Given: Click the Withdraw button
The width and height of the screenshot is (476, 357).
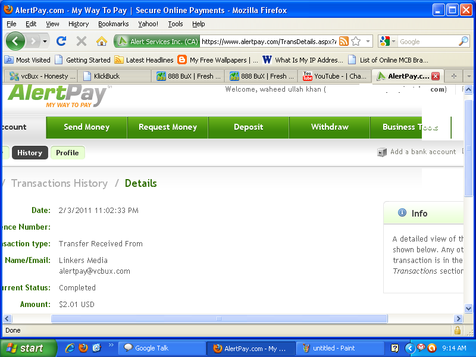Looking at the screenshot, I should (x=330, y=127).
